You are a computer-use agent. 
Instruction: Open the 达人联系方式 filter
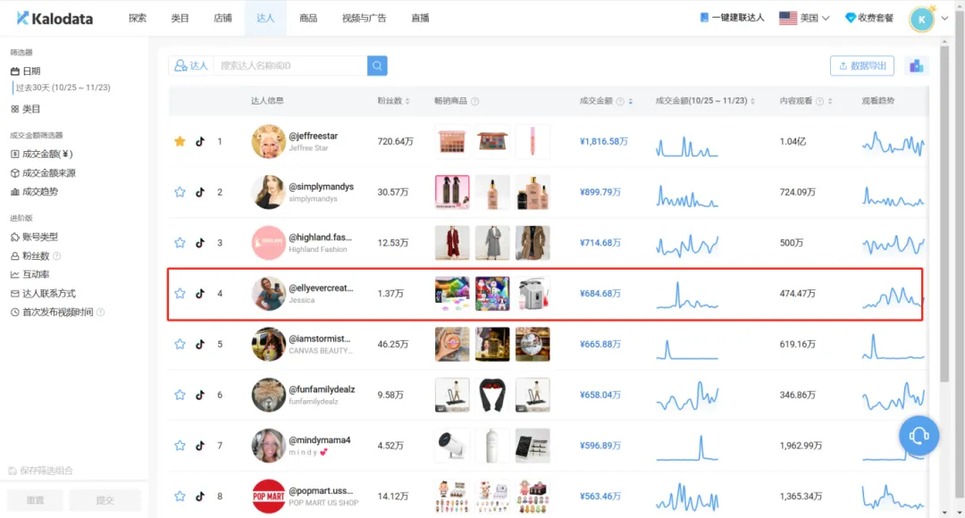click(x=43, y=294)
